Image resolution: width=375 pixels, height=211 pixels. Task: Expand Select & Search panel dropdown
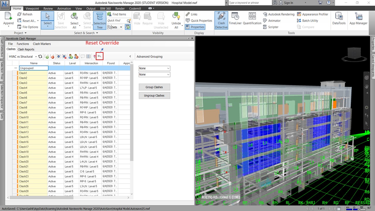coord(86,33)
